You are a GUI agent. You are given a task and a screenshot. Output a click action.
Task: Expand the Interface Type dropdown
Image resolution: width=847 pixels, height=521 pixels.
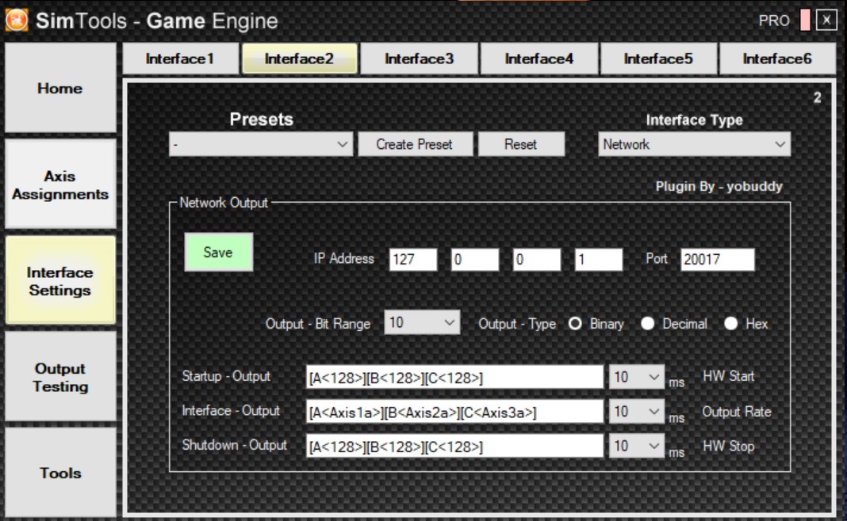693,145
